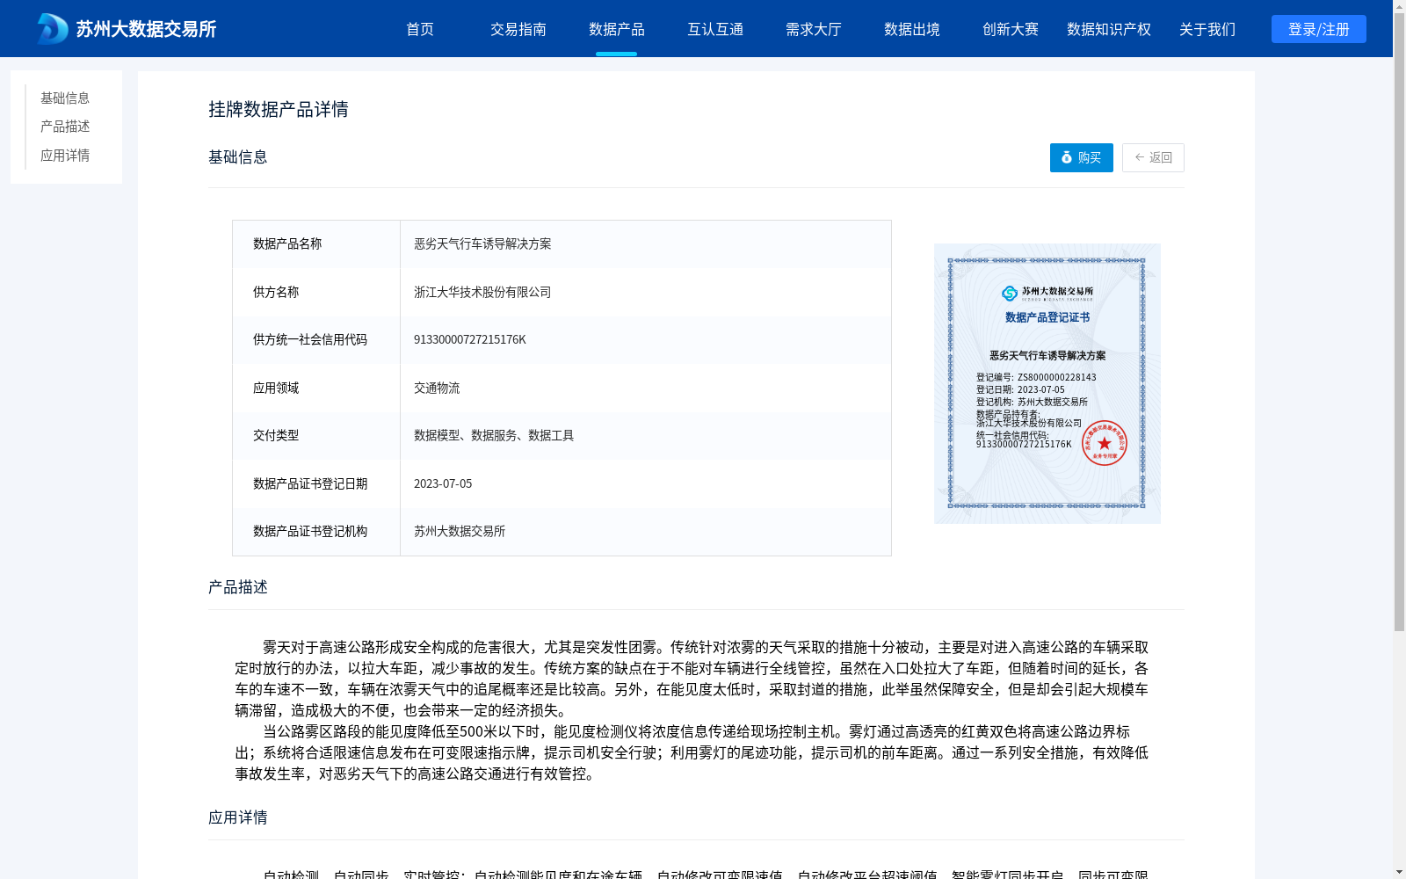Open the 首页 nav item
Image resolution: width=1406 pixels, height=879 pixels.
tap(420, 29)
